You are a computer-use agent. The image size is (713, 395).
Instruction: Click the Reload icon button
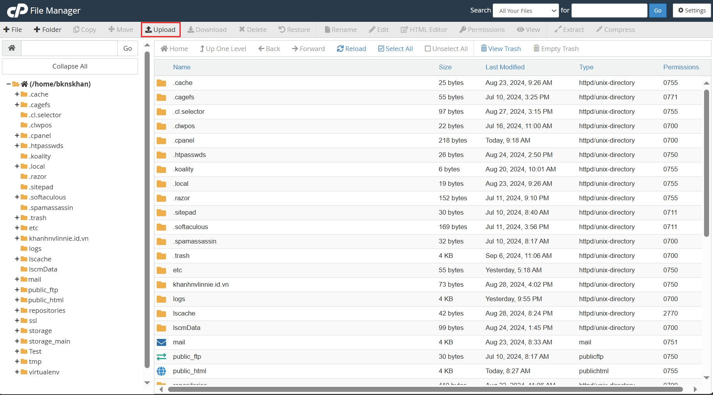coord(351,49)
